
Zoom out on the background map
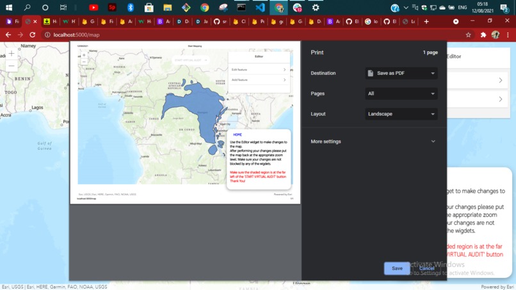point(12,66)
